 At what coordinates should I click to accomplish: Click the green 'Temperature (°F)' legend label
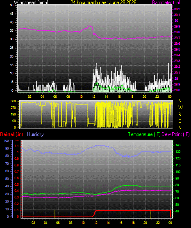tap(144, 134)
